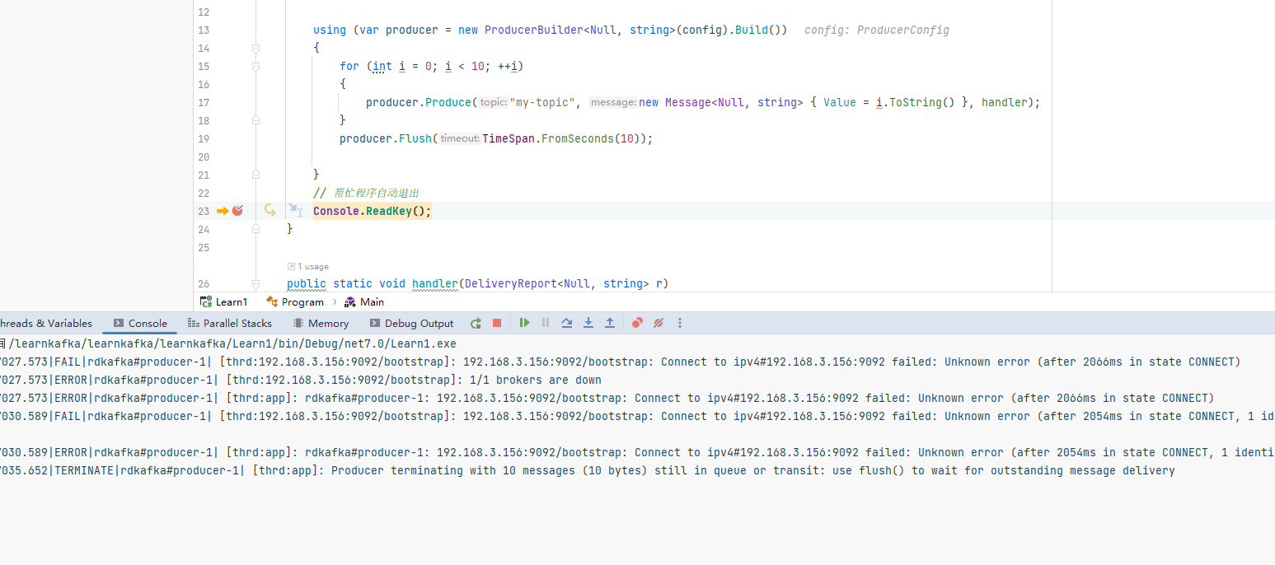Open View Breakpoints dialog
Viewport: 1275px width, 565px height.
coord(637,324)
